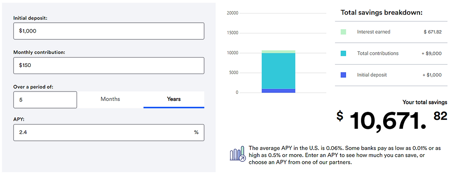Click the period length number field

[x=45, y=100]
